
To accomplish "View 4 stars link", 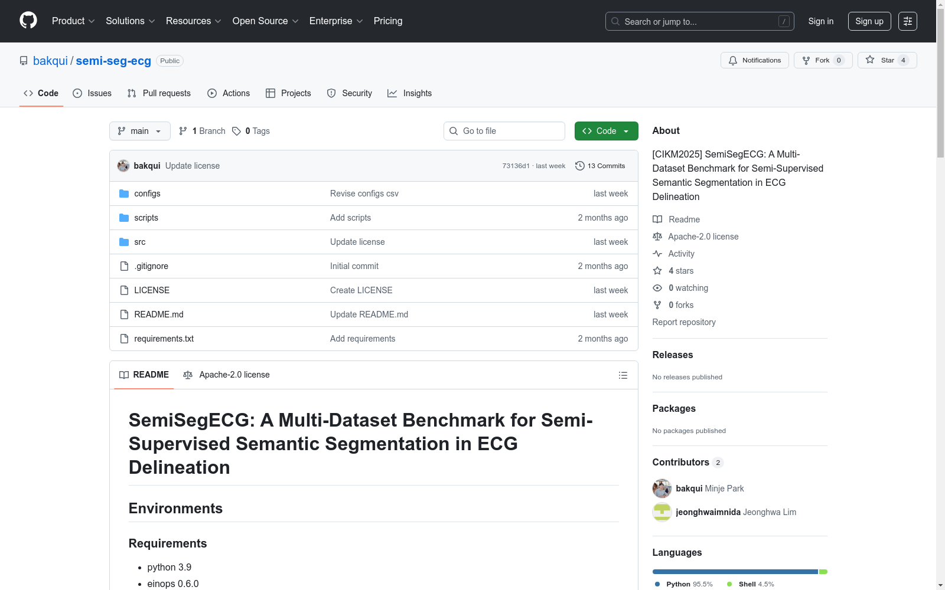I will coord(673,271).
